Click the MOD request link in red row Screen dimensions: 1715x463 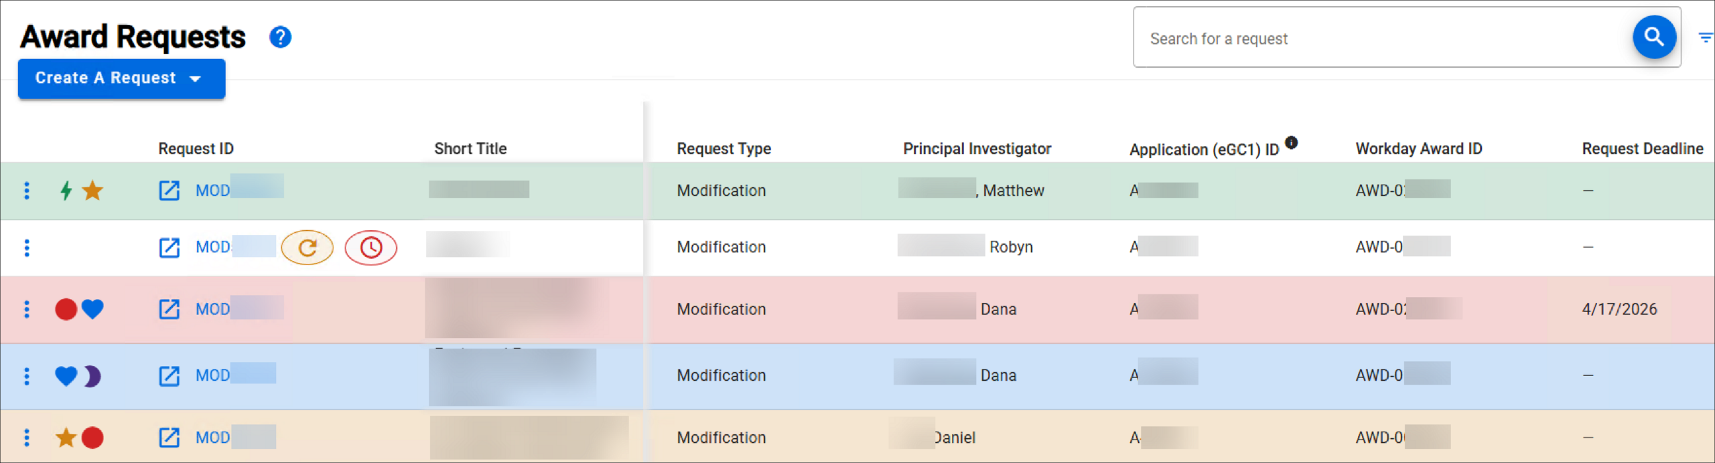coord(213,309)
